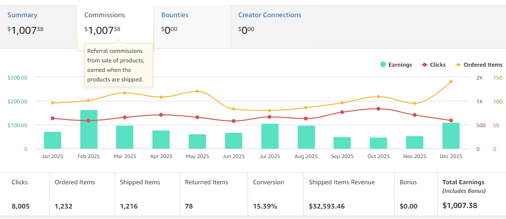Select the Sep 2025 earnings bar
Screen dimensions: 506x219
coord(342,143)
